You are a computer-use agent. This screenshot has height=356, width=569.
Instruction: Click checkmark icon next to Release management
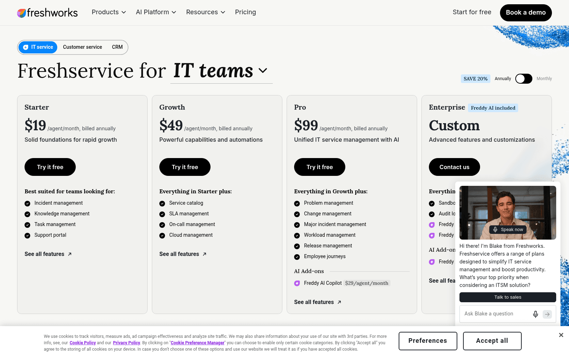297,246
